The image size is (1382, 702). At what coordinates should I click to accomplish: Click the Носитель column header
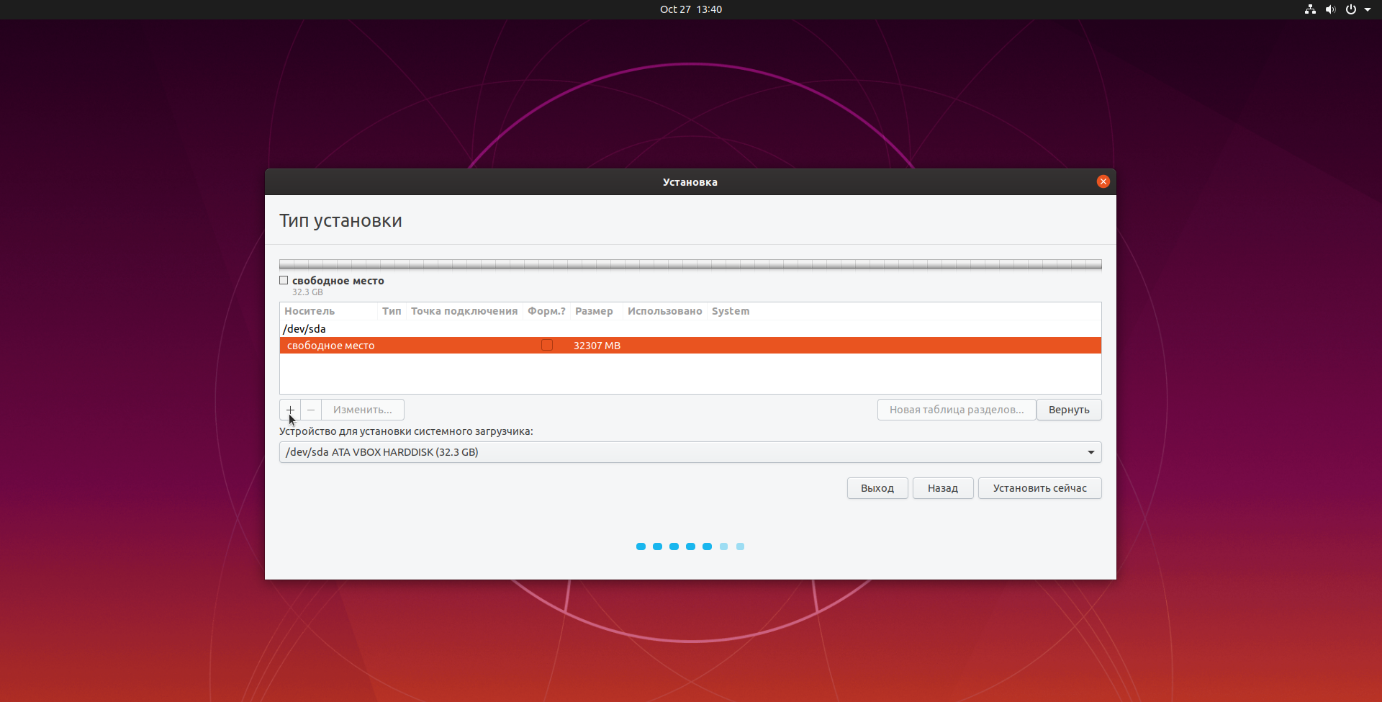point(328,311)
